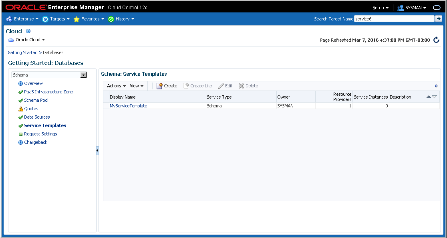Click the Targets bullseye icon
Viewport: 447px width, 238px height.
(45, 19)
